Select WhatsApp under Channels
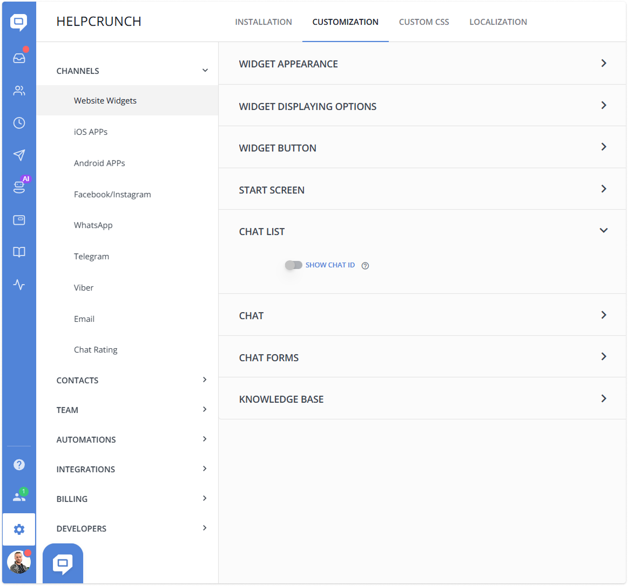 (x=93, y=225)
